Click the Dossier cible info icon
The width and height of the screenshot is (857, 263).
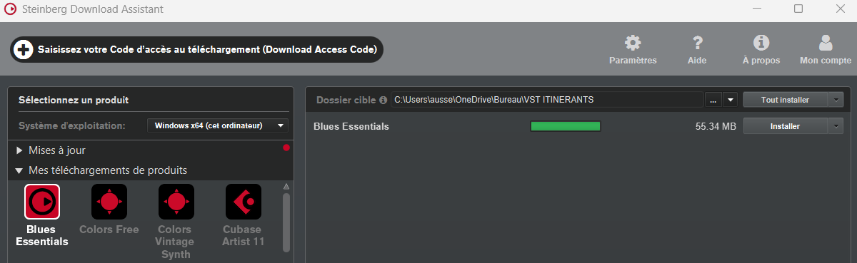point(384,100)
